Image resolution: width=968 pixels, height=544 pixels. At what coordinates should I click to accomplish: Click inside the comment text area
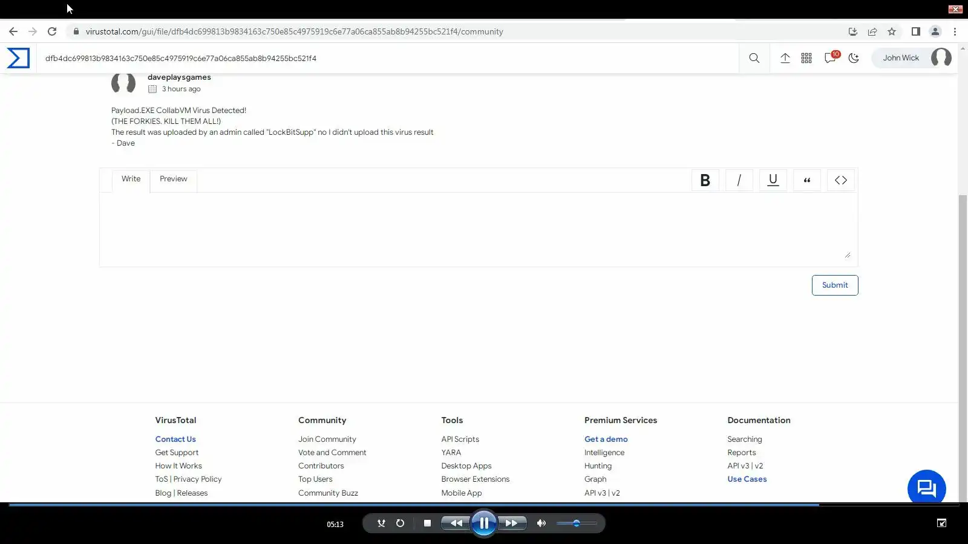[x=479, y=228]
